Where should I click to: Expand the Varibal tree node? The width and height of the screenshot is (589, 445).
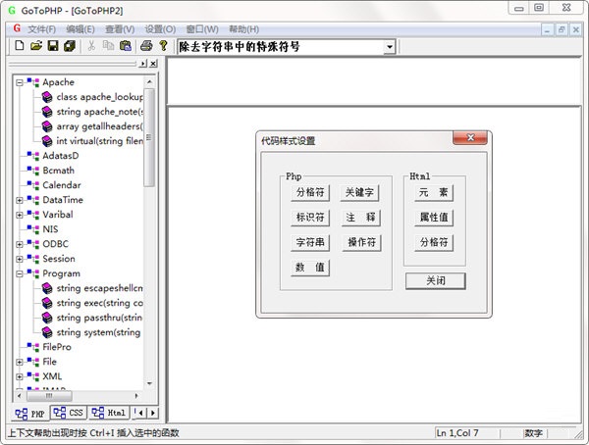click(20, 215)
